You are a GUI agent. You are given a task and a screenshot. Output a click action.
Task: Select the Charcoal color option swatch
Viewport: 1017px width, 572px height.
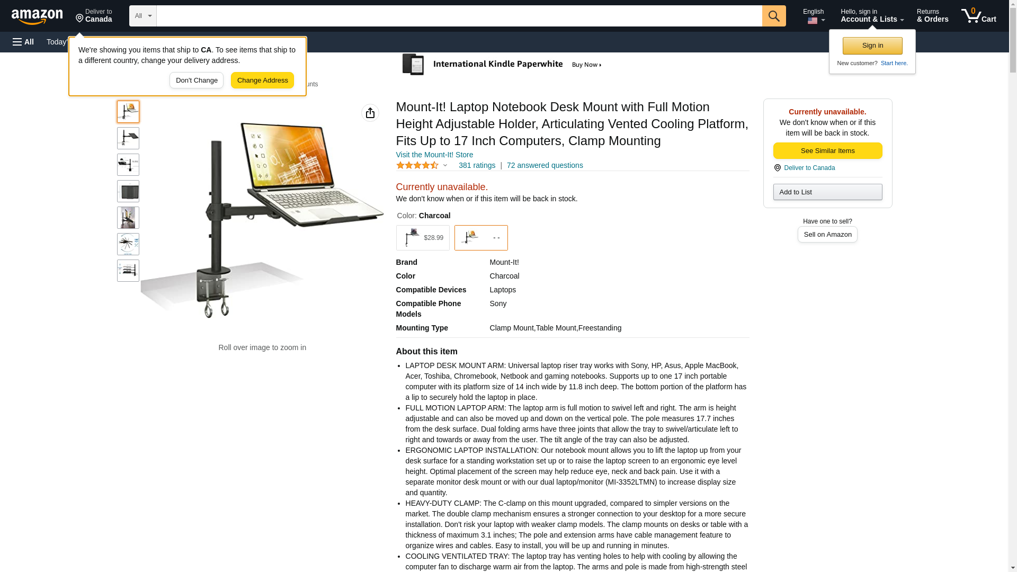pyautogui.click(x=481, y=238)
